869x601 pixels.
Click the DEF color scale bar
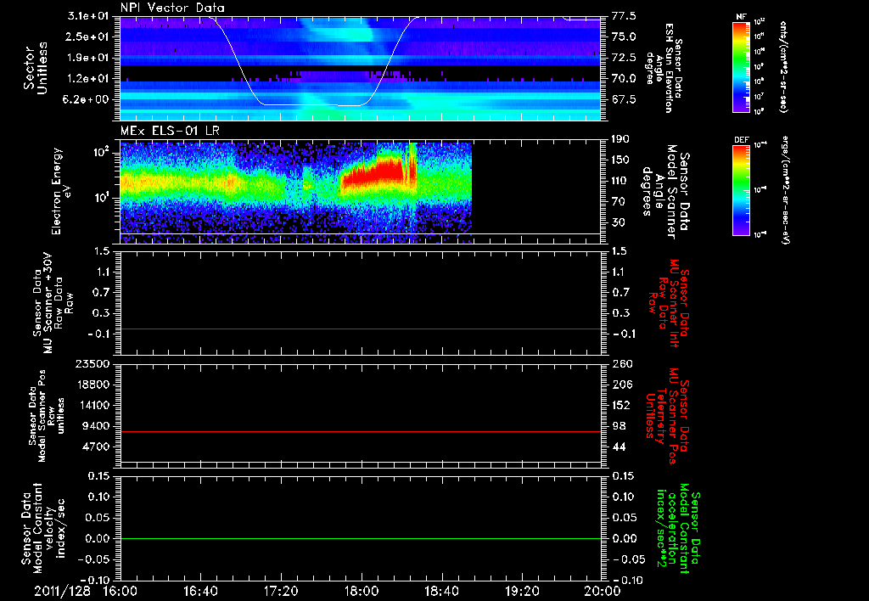point(741,190)
